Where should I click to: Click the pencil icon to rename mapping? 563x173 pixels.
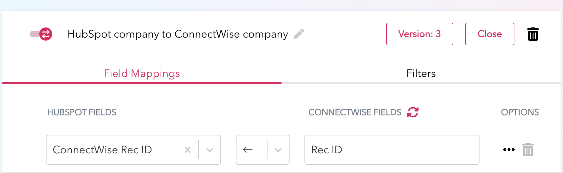pos(298,34)
